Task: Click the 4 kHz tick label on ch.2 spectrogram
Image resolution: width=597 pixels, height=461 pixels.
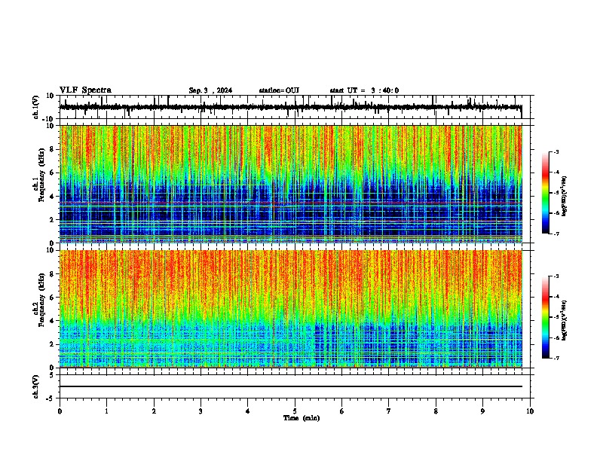Action: (53, 321)
